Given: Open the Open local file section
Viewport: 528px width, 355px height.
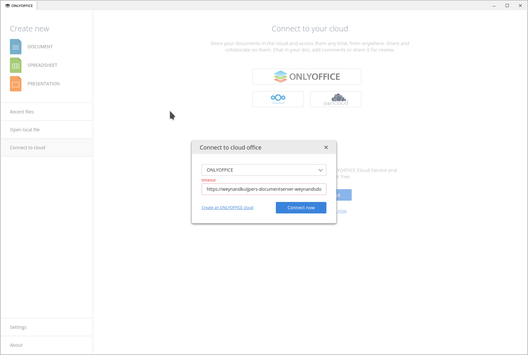Looking at the screenshot, I should pyautogui.click(x=47, y=130).
